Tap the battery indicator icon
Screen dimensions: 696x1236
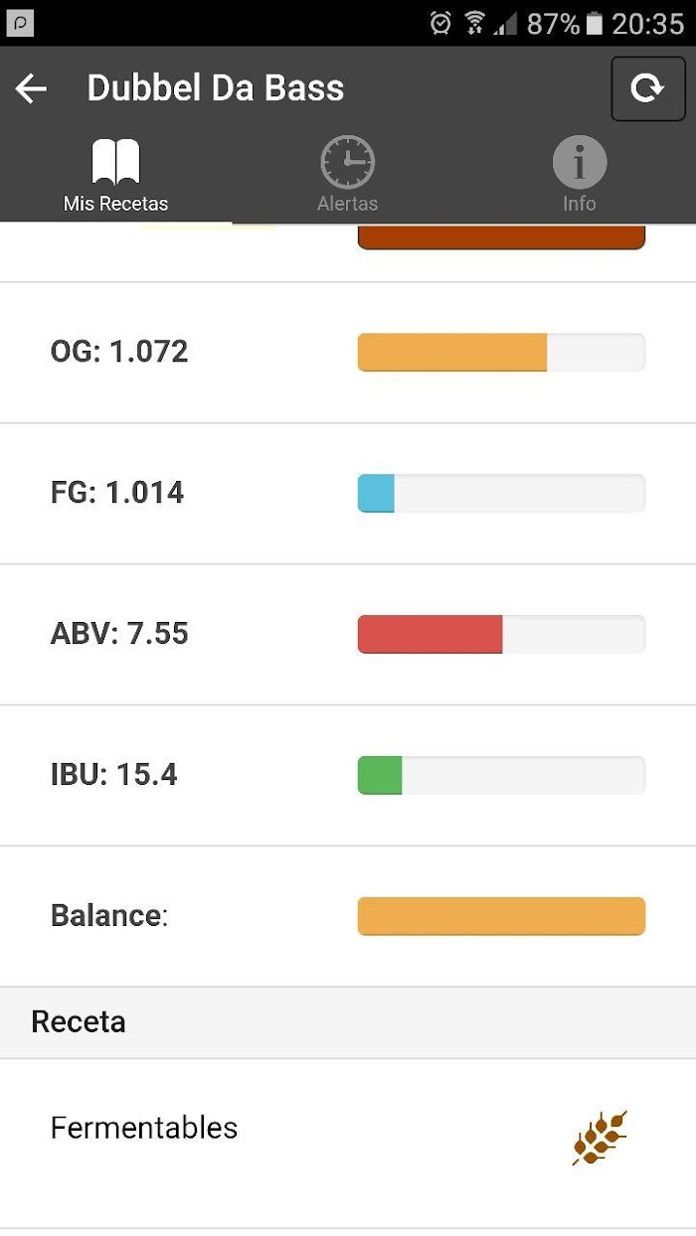[595, 23]
